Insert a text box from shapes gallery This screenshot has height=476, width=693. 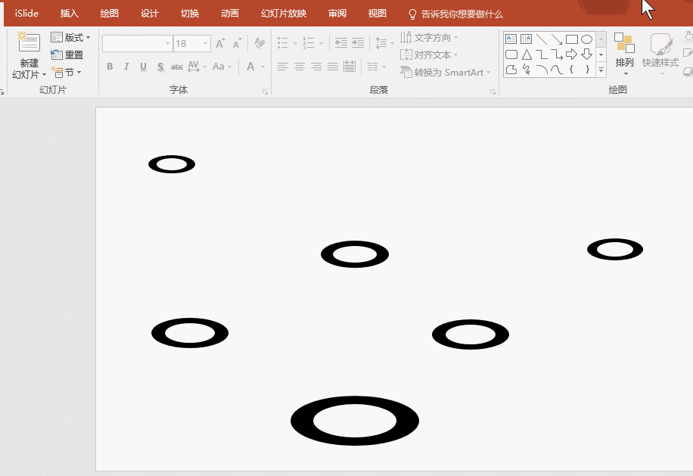(511, 39)
